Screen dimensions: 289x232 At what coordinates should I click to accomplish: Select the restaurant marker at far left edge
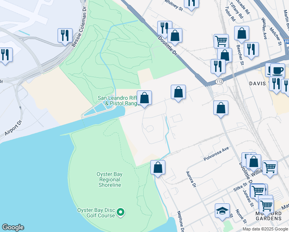5,55
